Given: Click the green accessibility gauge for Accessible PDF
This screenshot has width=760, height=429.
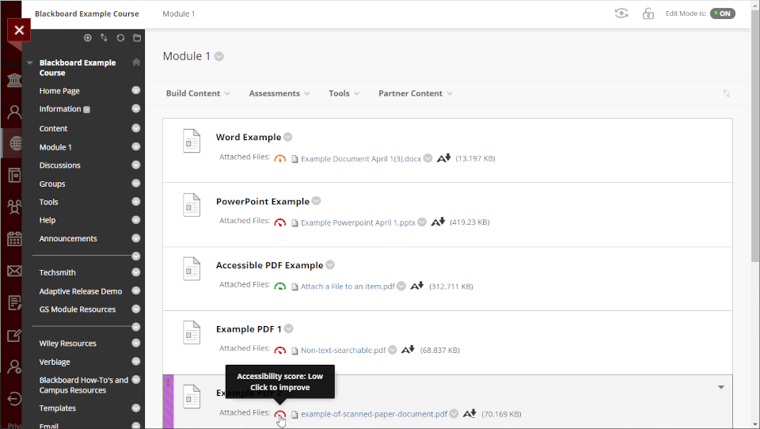Looking at the screenshot, I should pyautogui.click(x=280, y=287).
